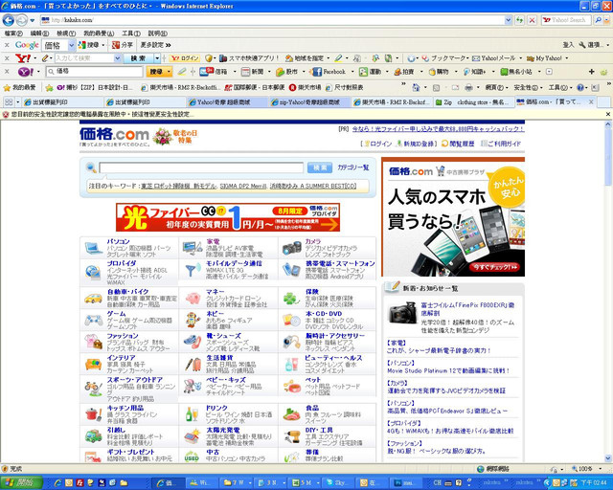Click the ドリンク bottle and glass icon
This screenshot has height=490, width=613.
192,414
